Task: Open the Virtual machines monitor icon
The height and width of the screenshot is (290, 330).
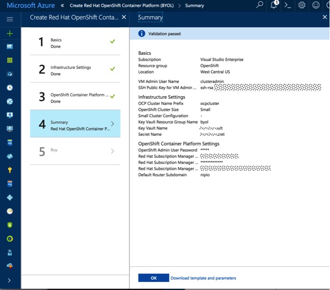Action: click(10, 129)
